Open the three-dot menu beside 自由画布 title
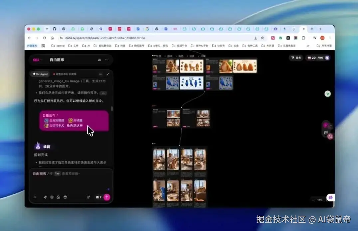The height and width of the screenshot is (231, 358). pyautogui.click(x=106, y=60)
